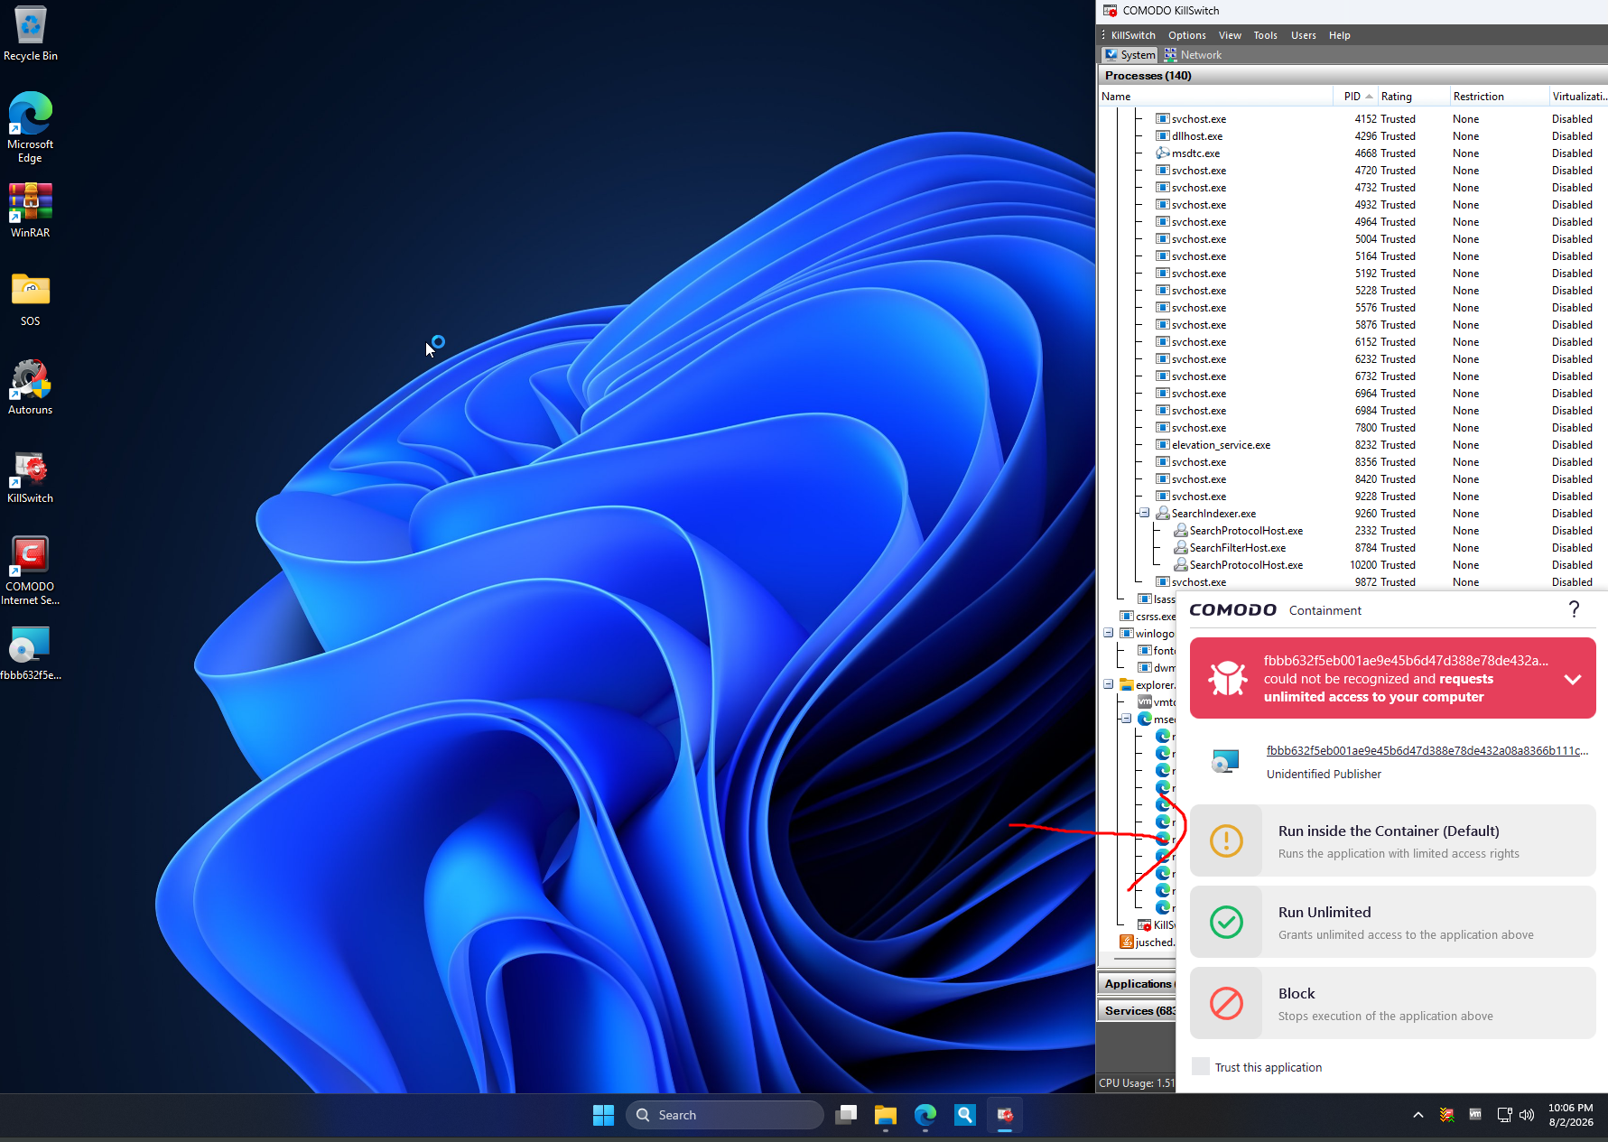The image size is (1608, 1142).
Task: Select svchost.exe with PID 9872
Action: tap(1352, 582)
